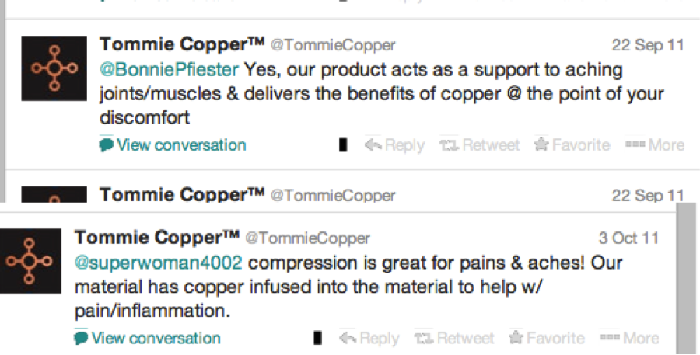
Task: Retweet the 3 Oct compression tweet
Action: tap(454, 339)
